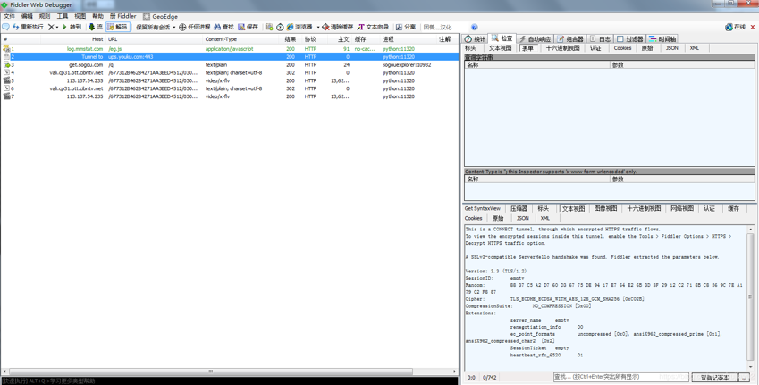759x385 pixels.
Task: Sort sessions by Host column header
Action: point(72,39)
